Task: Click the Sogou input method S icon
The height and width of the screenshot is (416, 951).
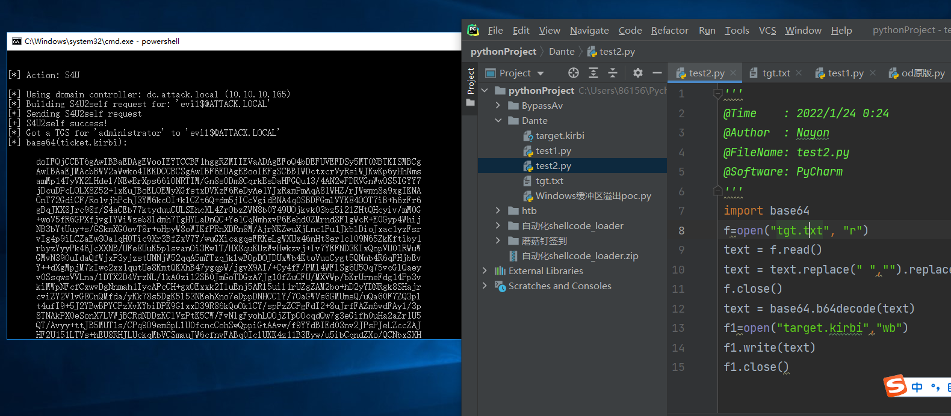Action: (x=895, y=386)
